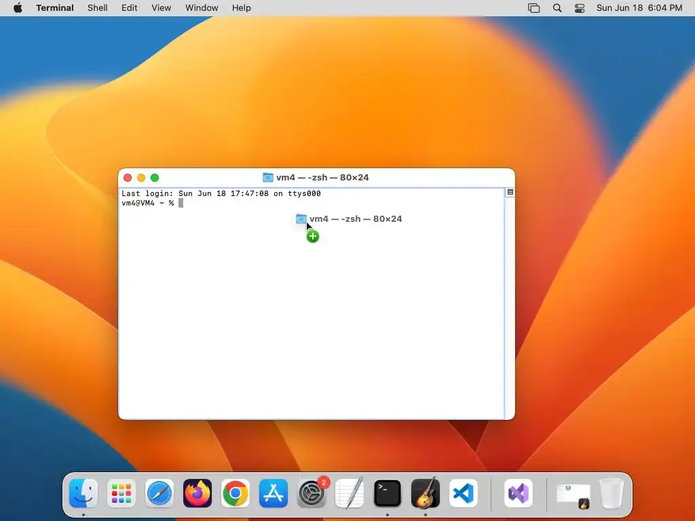The width and height of the screenshot is (695, 521).
Task: Open Stage Manager from menu bar
Action: pyautogui.click(x=534, y=8)
